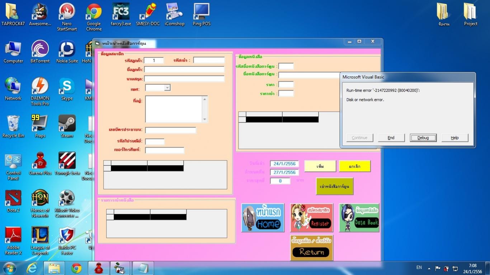Screen dimensions: 490x275
Task: Click the เพิ่ม (add) button
Action: (320, 166)
